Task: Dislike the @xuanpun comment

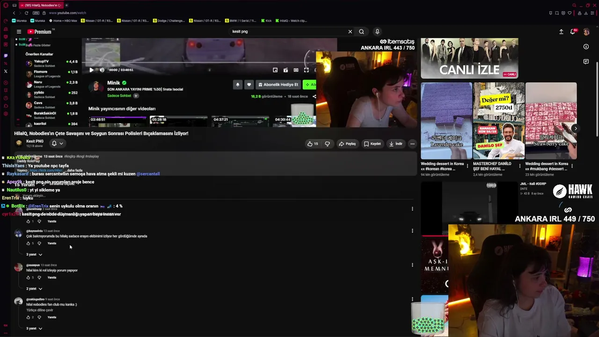Action: (x=39, y=278)
